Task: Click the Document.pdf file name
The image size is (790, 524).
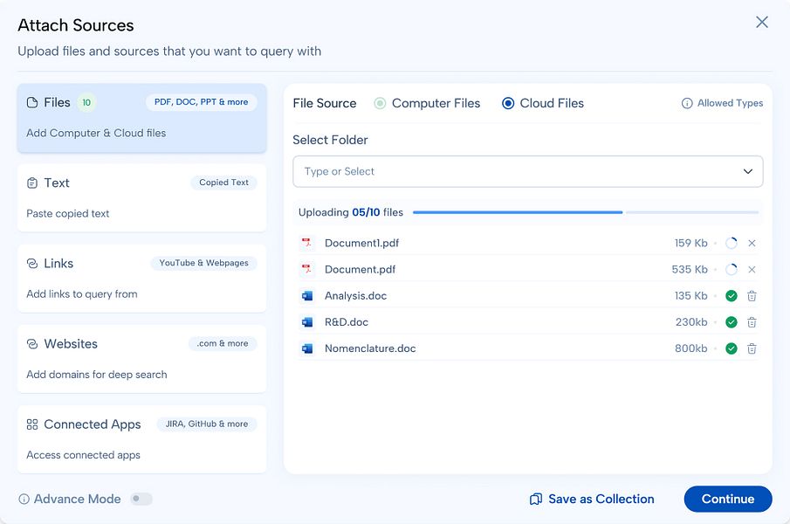Action: pyautogui.click(x=360, y=269)
